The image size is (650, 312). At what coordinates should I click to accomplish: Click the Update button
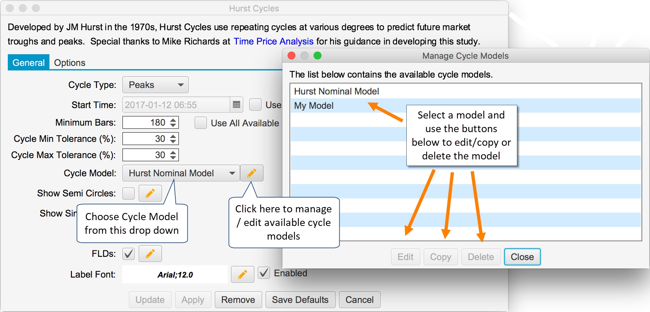[150, 299]
